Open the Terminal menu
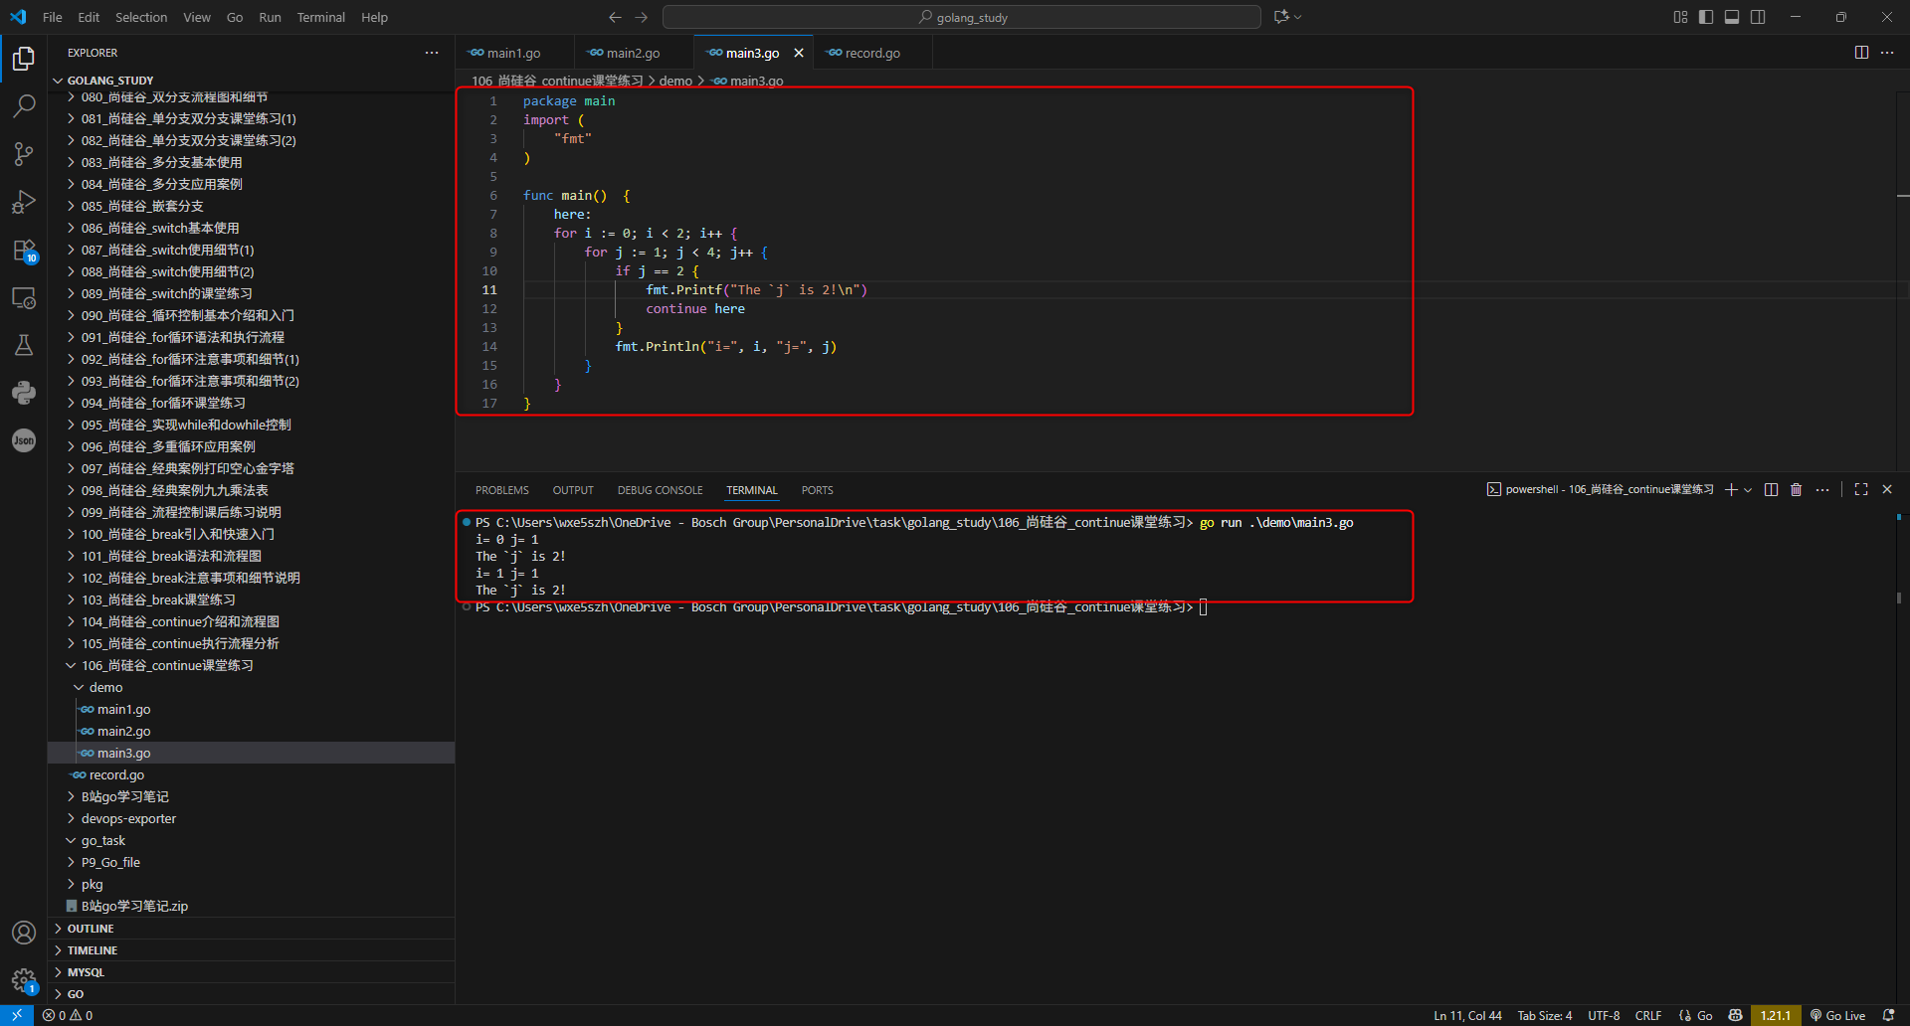Image resolution: width=1910 pixels, height=1026 pixels. (x=320, y=17)
